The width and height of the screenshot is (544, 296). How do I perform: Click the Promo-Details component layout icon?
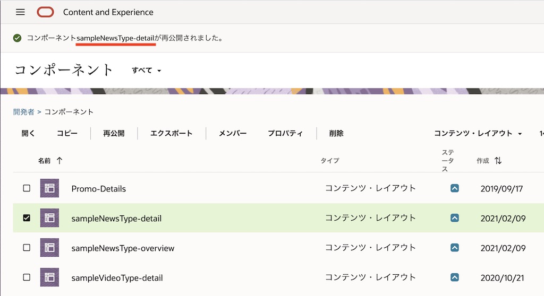(x=49, y=188)
